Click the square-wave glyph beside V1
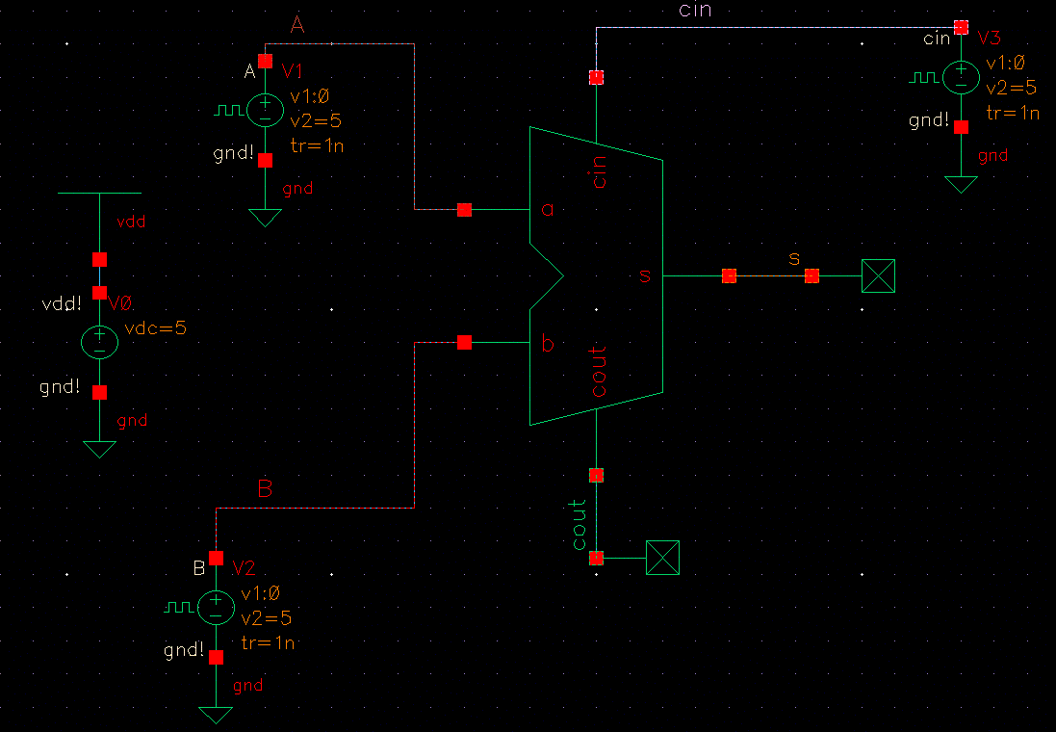This screenshot has width=1056, height=732. tap(230, 110)
